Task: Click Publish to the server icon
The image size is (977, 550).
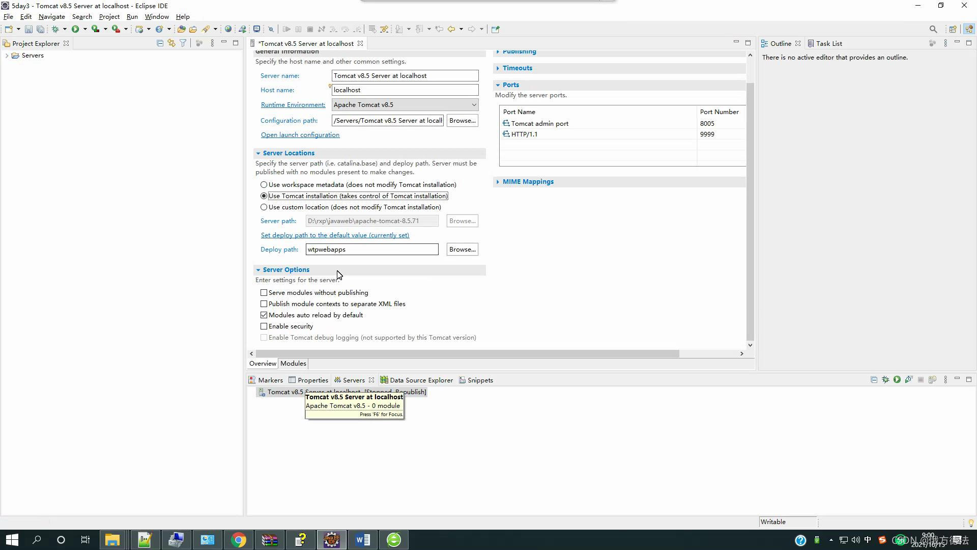Action: [932, 380]
